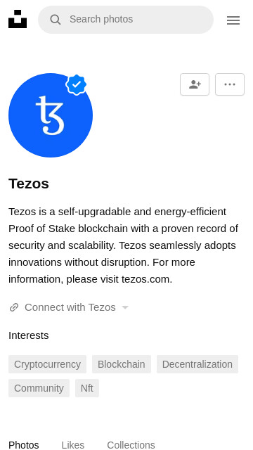Click the blue verified badge

(x=77, y=84)
